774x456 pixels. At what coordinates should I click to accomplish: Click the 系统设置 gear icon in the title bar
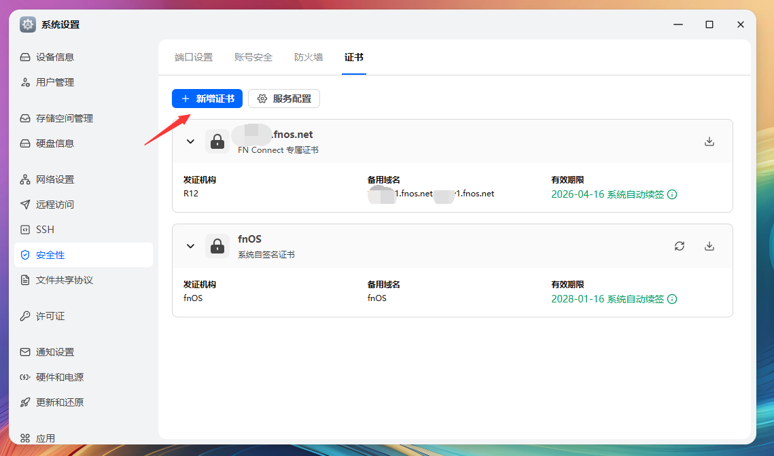tap(28, 24)
